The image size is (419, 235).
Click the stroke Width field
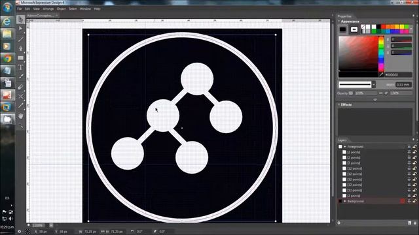tap(403, 85)
